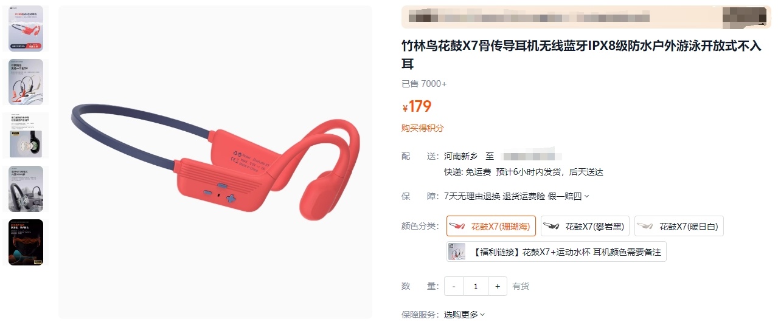This screenshot has width=778, height=328.
Task: Click the 购买得积分 link
Action: 423,128
